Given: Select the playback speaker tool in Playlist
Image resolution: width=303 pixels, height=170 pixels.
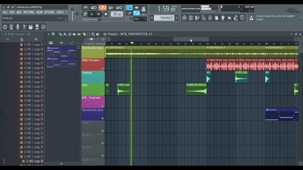Looking at the screenshot, I should tap(98, 34).
